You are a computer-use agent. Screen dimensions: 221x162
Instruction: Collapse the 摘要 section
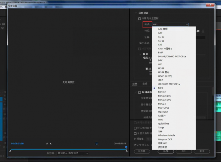[x=140, y=54]
